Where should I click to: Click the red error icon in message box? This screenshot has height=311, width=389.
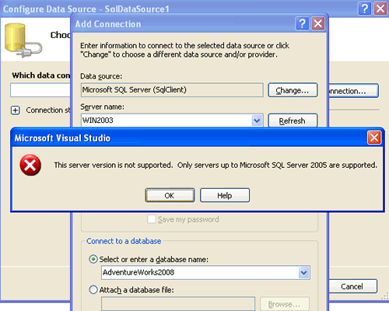coord(30,165)
